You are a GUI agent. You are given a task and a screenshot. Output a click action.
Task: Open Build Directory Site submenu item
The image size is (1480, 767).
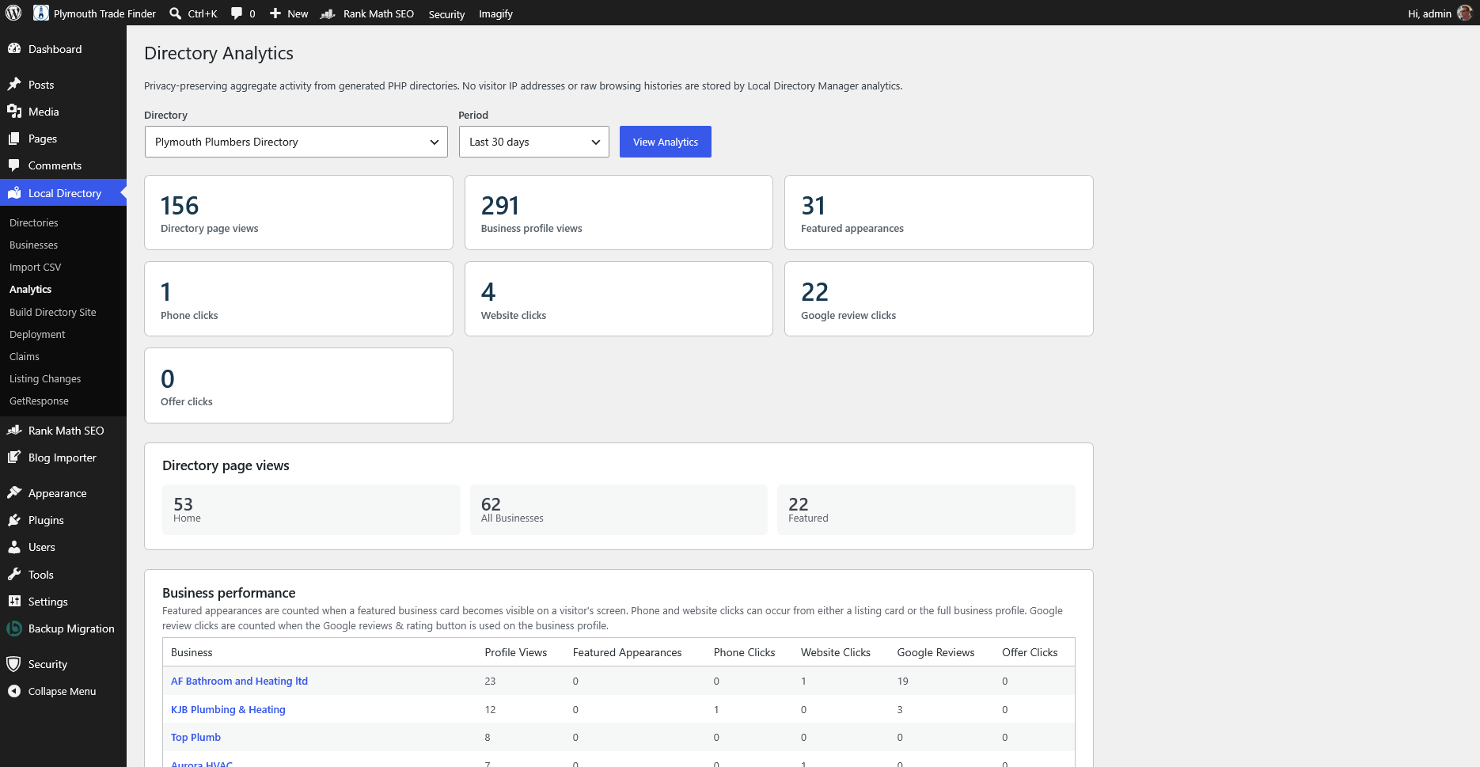click(x=53, y=313)
